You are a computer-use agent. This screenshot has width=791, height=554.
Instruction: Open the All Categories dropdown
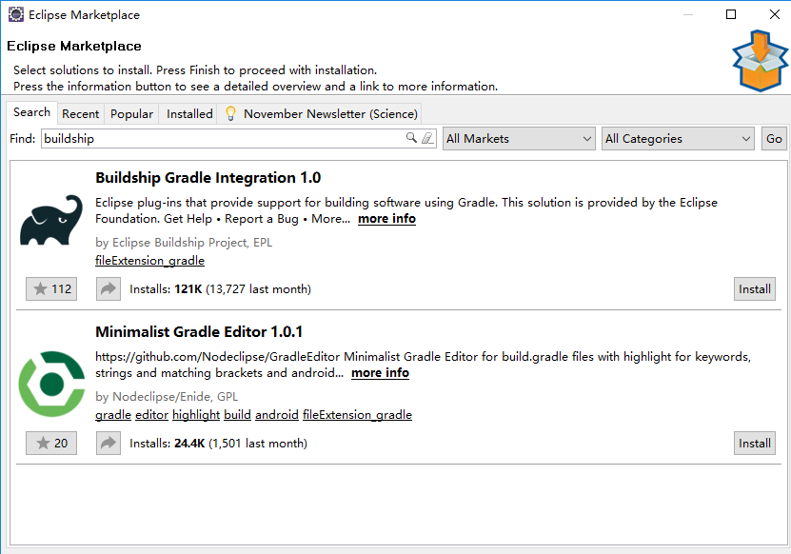[x=678, y=138]
